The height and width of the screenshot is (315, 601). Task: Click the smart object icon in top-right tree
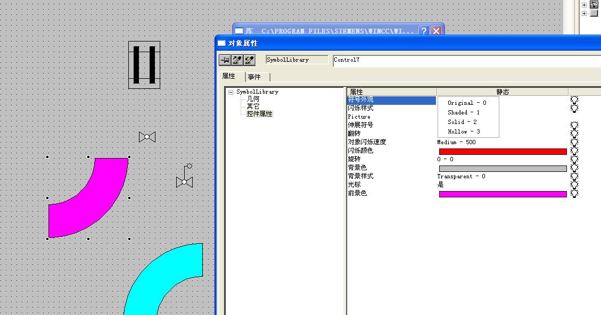594,5
